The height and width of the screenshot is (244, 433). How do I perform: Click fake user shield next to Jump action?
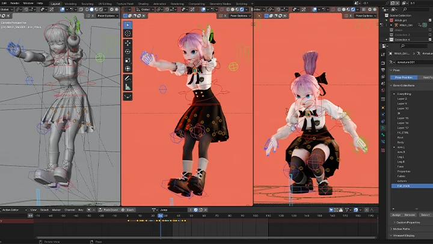[195, 210]
